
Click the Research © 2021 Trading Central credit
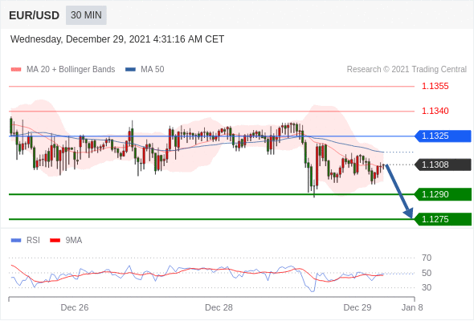[407, 70]
